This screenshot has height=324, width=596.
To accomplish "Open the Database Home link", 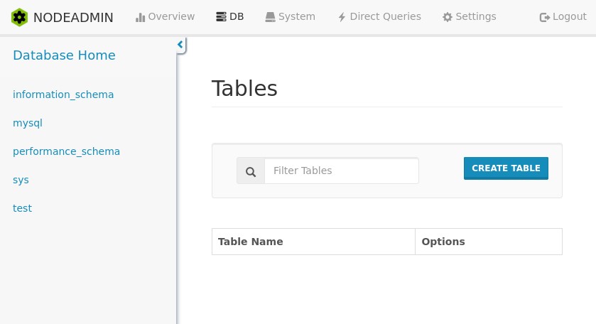I will pos(64,55).
